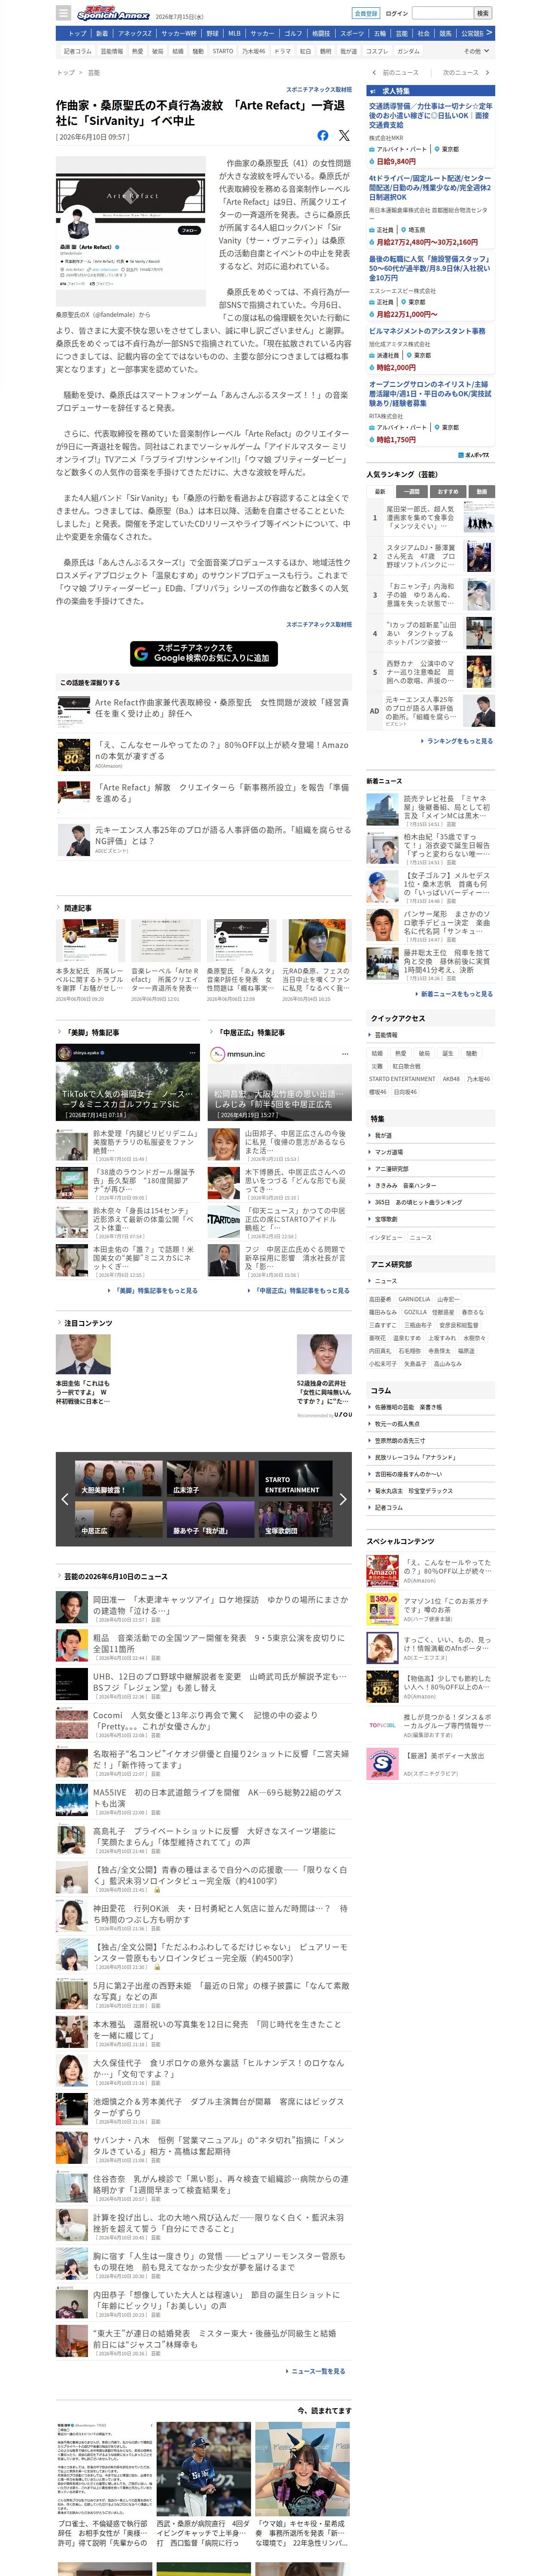Screen dimensions: 551x2576
Task: Select おすすめ ranking tab
Action: 448,492
